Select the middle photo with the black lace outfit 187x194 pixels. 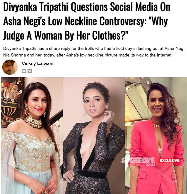click(94, 136)
